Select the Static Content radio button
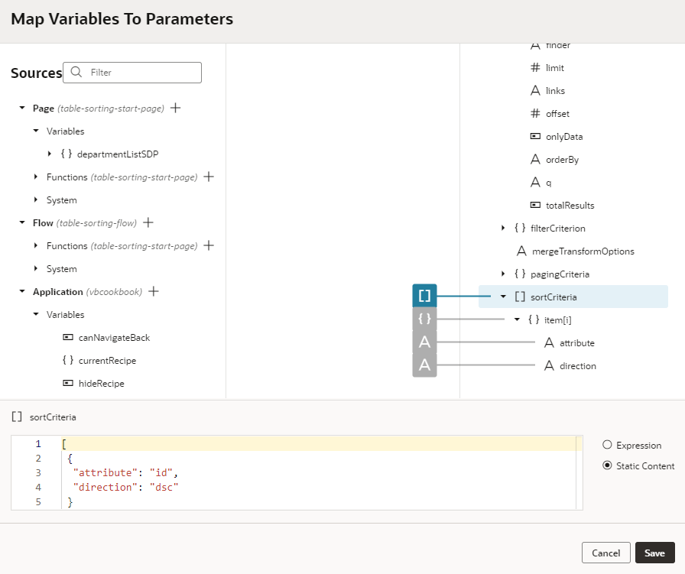 coord(607,465)
